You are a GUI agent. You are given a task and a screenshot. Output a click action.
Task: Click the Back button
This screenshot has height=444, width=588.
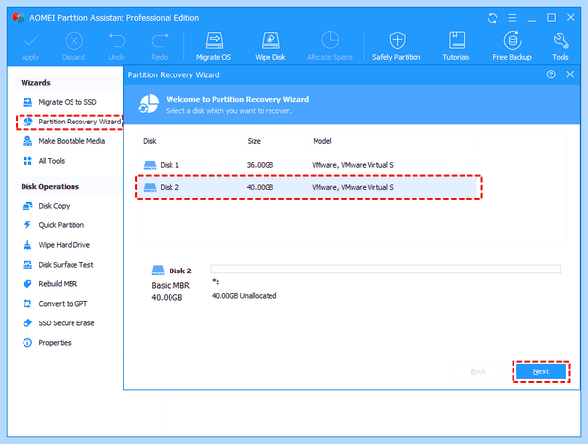[x=478, y=371]
